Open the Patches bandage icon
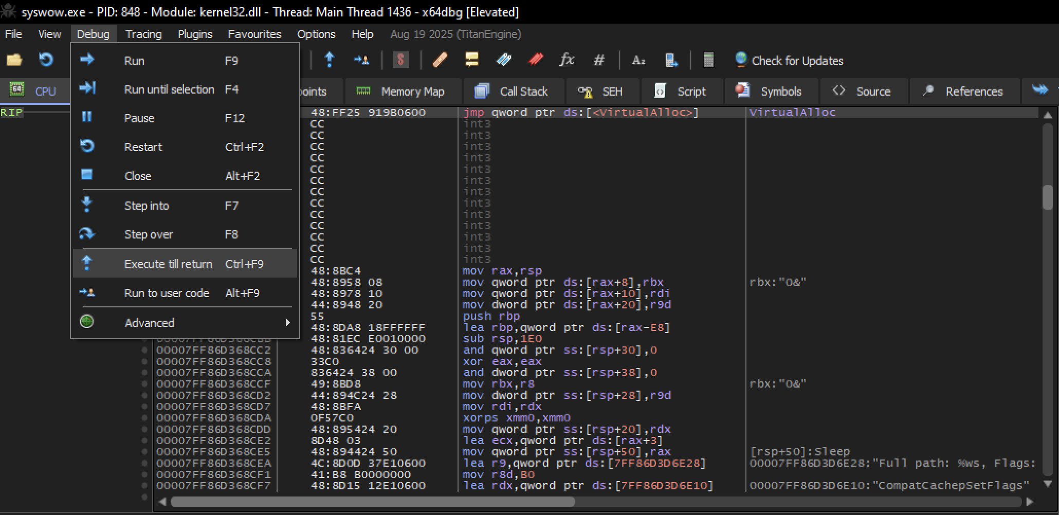This screenshot has height=515, width=1059. (x=440, y=60)
